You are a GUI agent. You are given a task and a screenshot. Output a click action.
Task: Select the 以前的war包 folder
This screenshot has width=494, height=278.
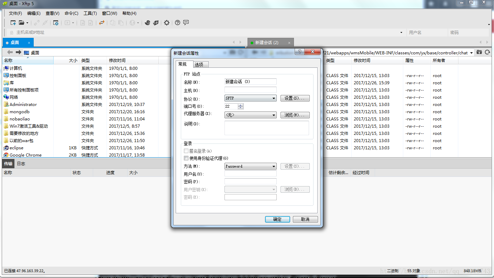pos(19,140)
